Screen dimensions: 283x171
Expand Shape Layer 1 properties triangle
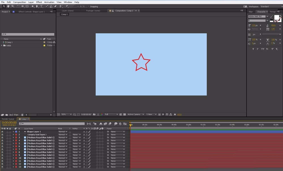13,132
